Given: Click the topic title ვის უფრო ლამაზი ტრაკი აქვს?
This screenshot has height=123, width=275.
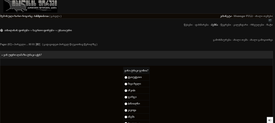Looking at the screenshot, I should [23, 55].
